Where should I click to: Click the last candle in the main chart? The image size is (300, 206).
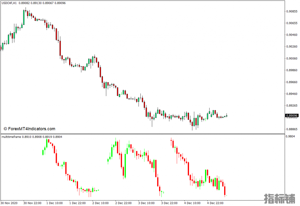point(226,116)
